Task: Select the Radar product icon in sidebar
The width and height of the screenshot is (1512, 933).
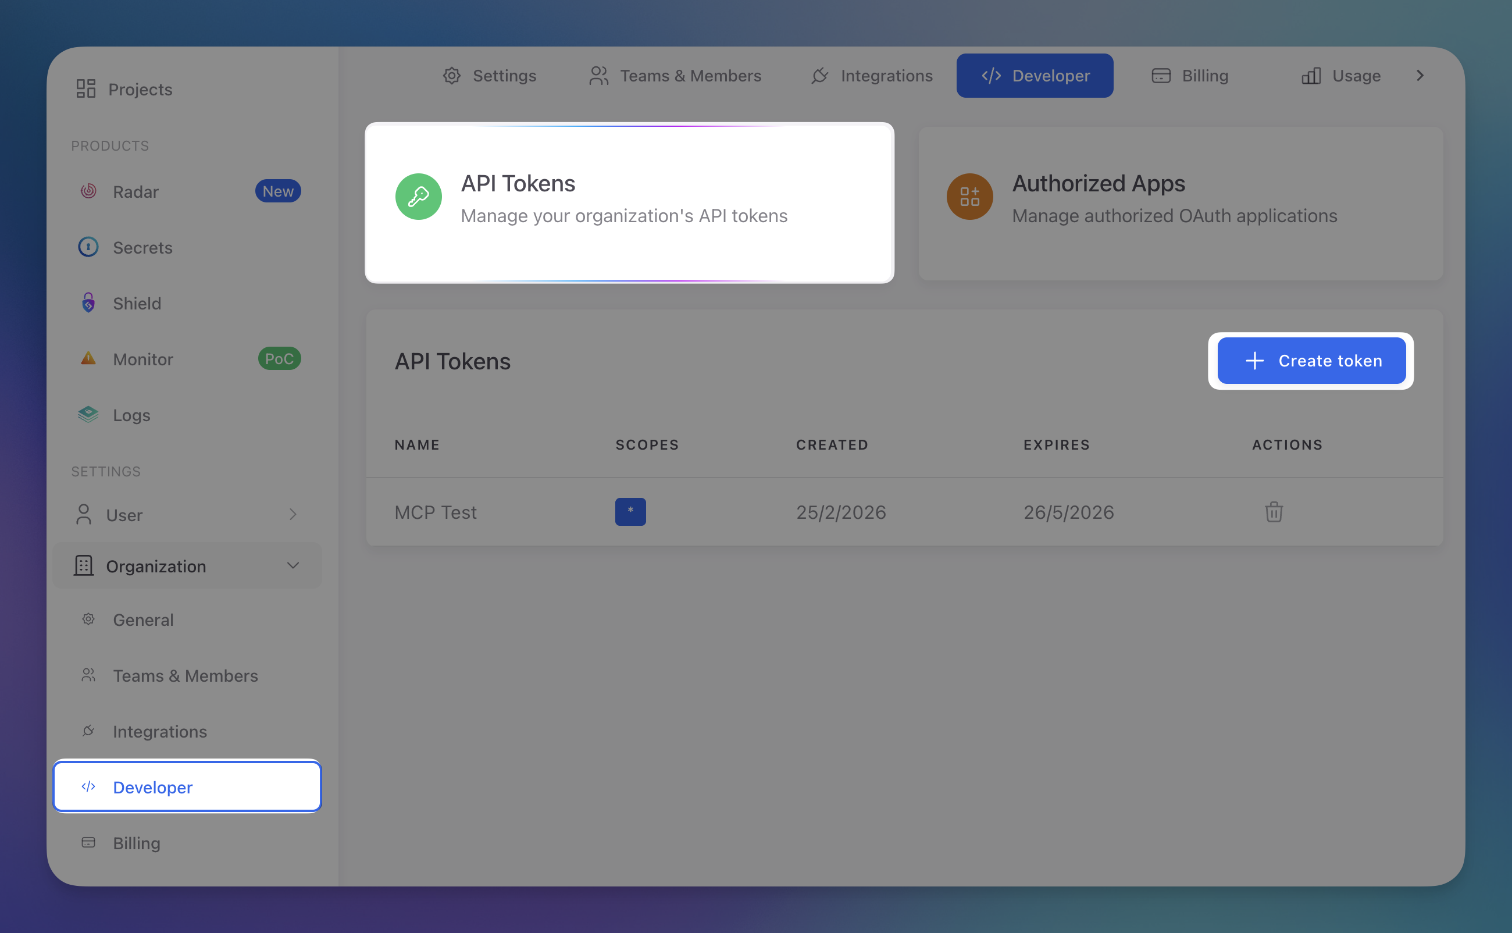Action: click(x=88, y=191)
